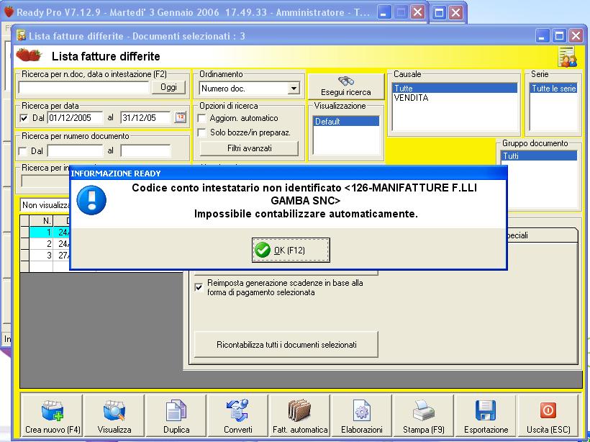
Task: Enable the Ricerca per numero documento Dal checkbox
Action: pos(23,151)
